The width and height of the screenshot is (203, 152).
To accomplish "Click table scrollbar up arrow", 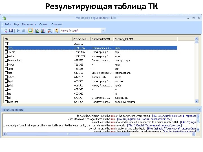I will [x=197, y=39].
